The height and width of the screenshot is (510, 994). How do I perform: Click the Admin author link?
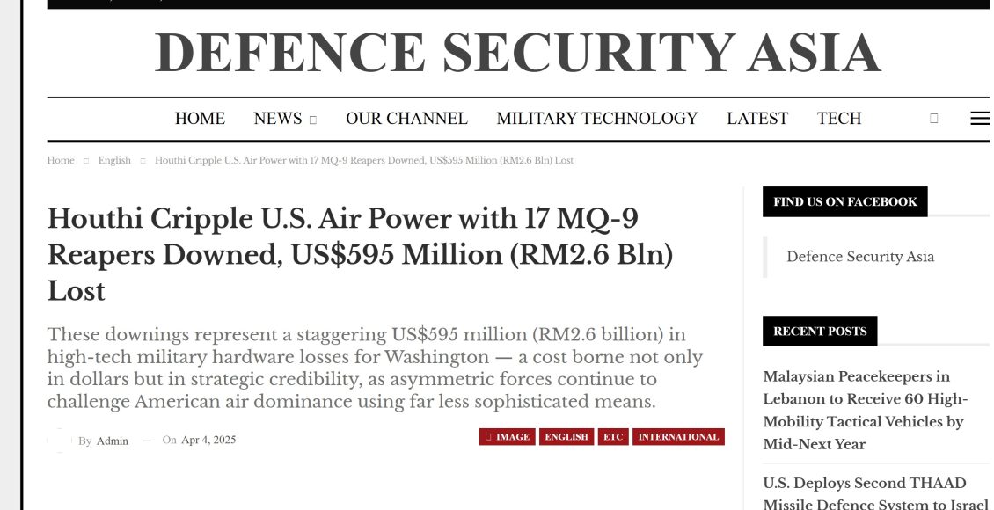113,441
